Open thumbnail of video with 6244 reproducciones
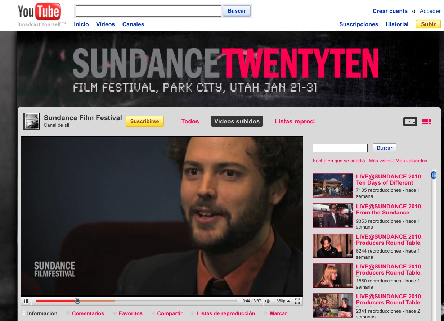The height and width of the screenshot is (321, 444). (x=333, y=246)
